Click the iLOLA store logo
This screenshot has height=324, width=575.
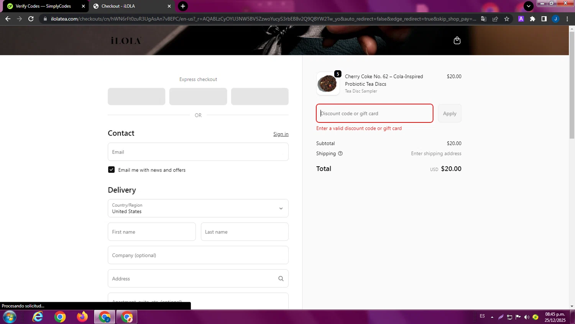[x=126, y=40]
